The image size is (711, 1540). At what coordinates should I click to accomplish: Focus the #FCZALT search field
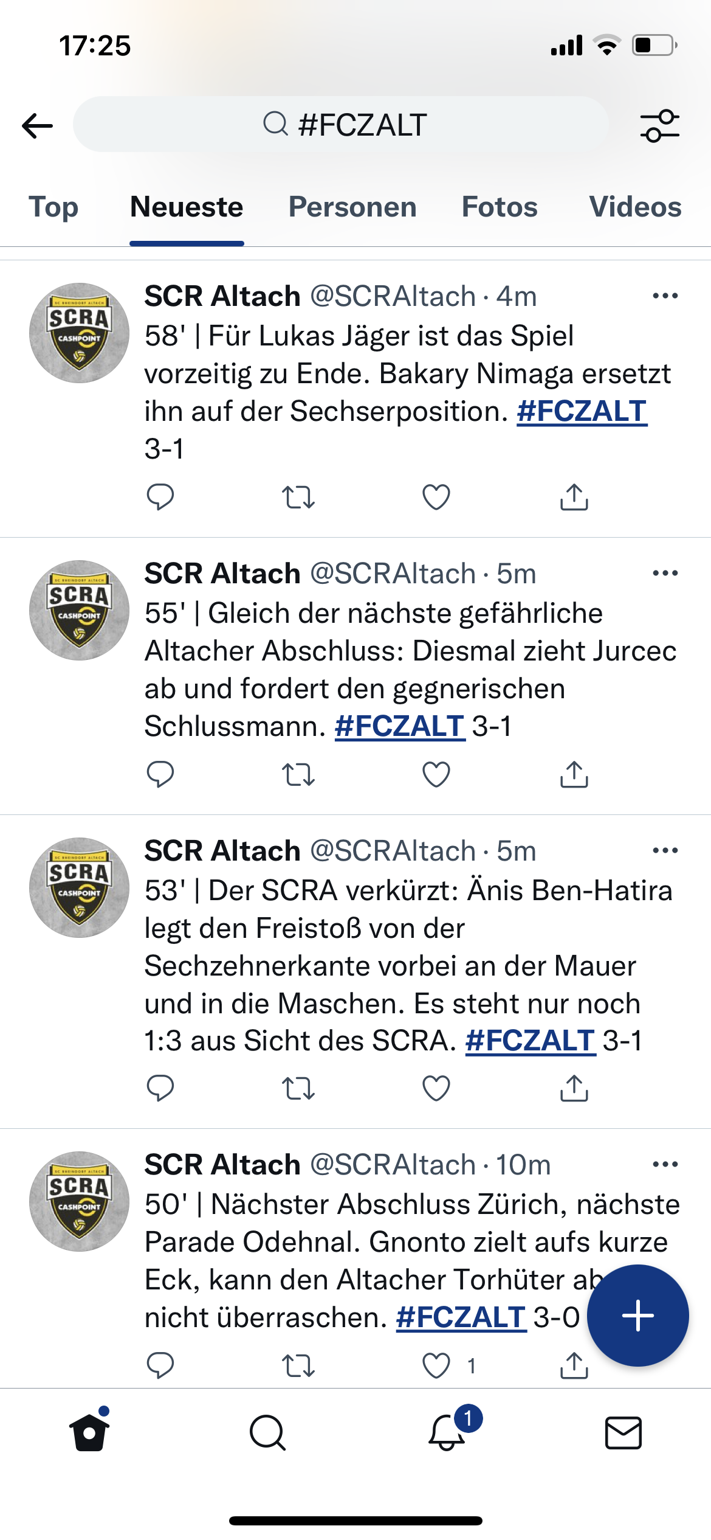click(342, 124)
